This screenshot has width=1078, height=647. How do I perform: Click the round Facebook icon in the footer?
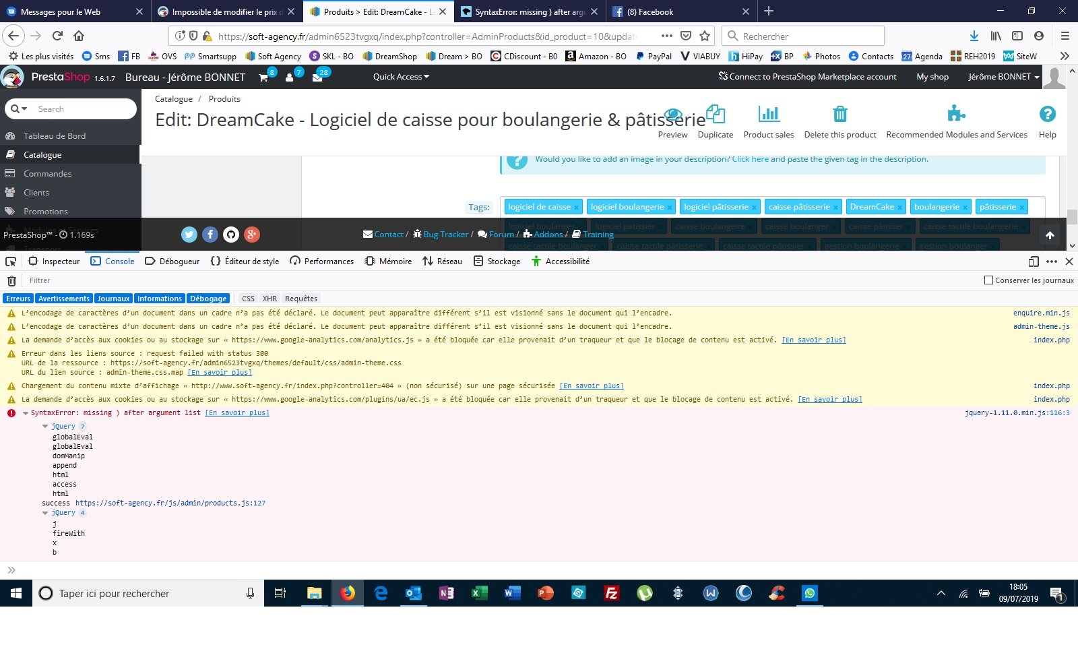(210, 235)
